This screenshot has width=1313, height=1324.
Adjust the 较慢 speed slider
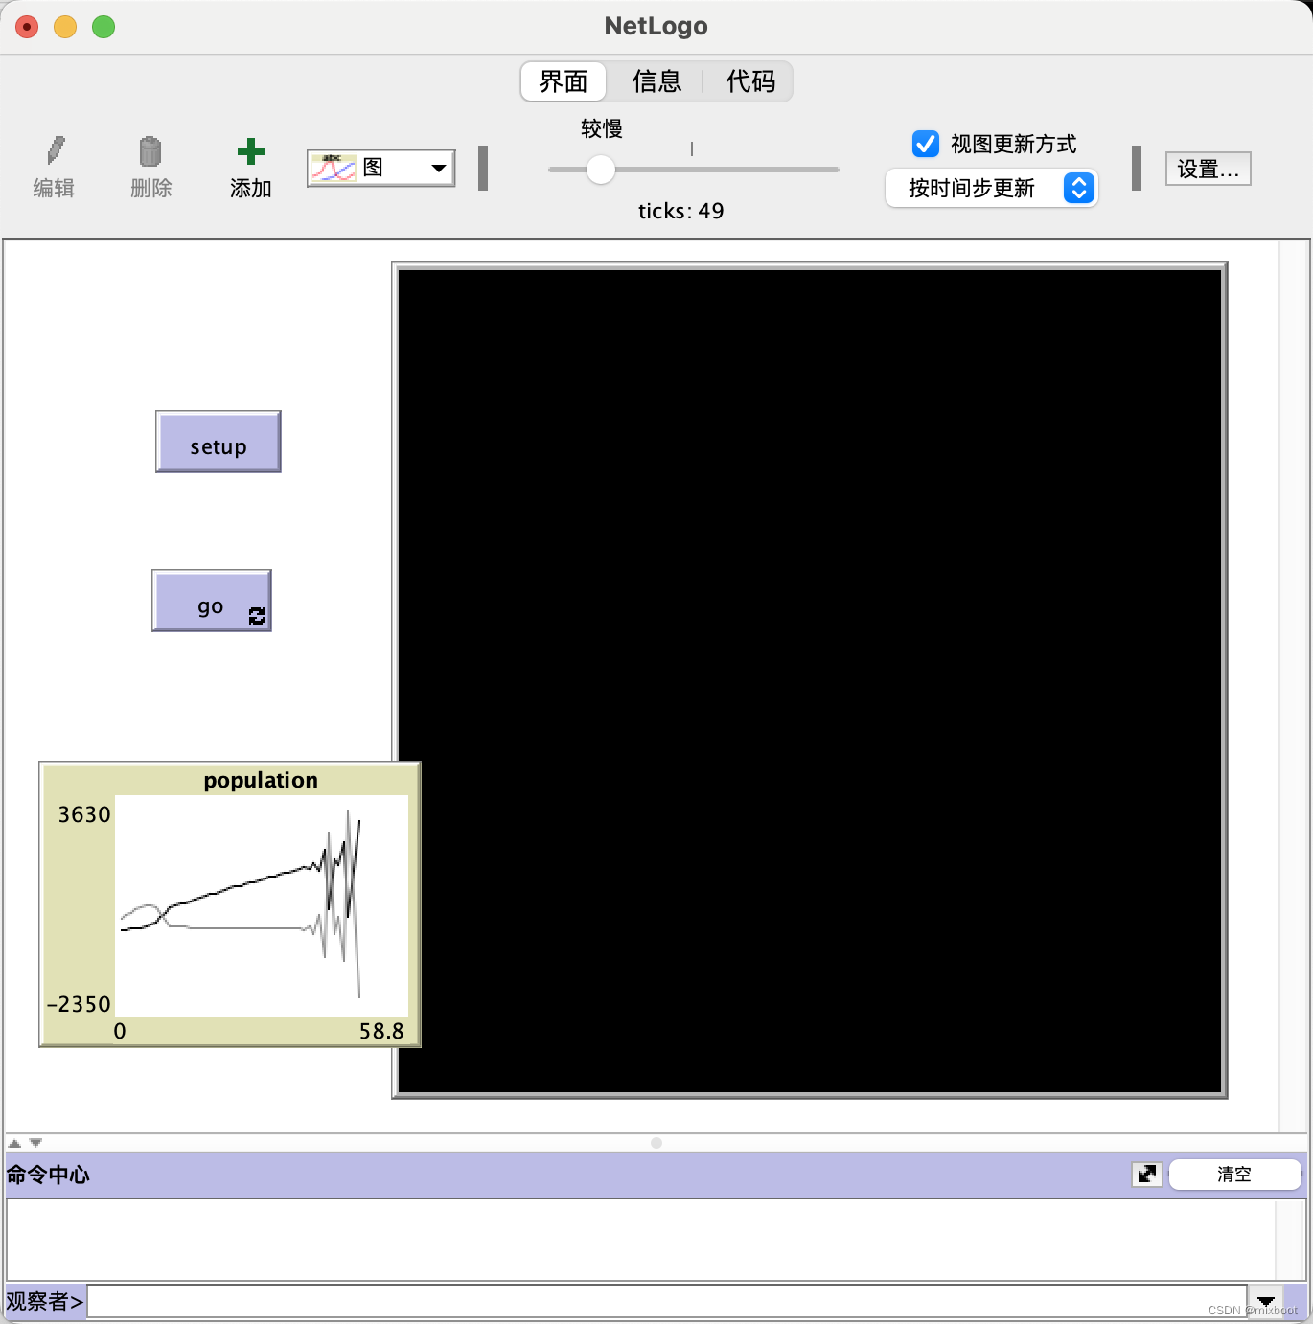pos(600,169)
